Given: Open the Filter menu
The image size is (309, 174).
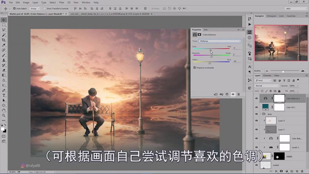Looking at the screenshot, I should click(x=62, y=2).
